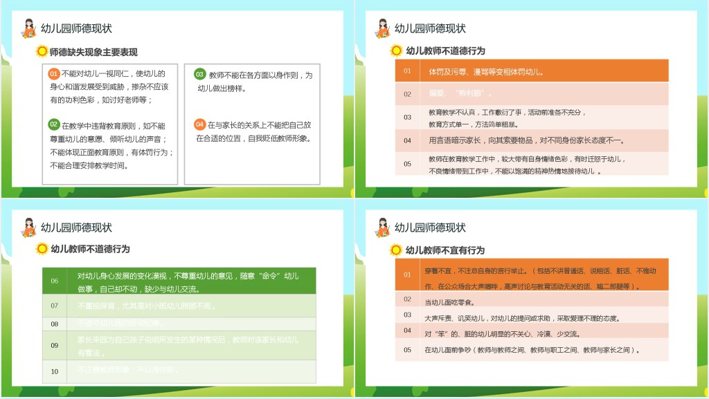
Task: Click number 01 next to 体罚及污辱
Action: [407, 71]
